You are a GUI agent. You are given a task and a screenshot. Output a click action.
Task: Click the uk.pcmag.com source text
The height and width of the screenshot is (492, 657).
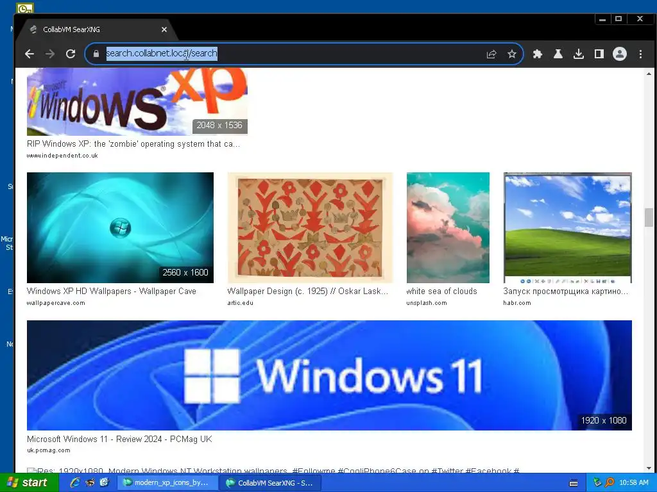49,450
